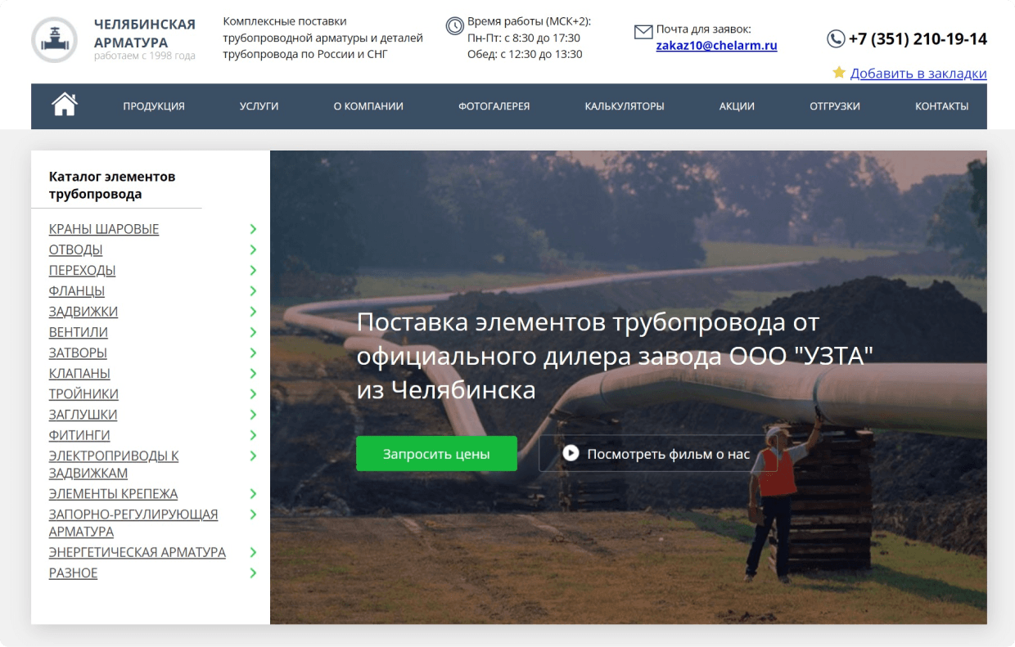Viewport: 1015px width, 647px height.
Task: Click Посмотреть фильм о нас button
Action: pyautogui.click(x=657, y=453)
